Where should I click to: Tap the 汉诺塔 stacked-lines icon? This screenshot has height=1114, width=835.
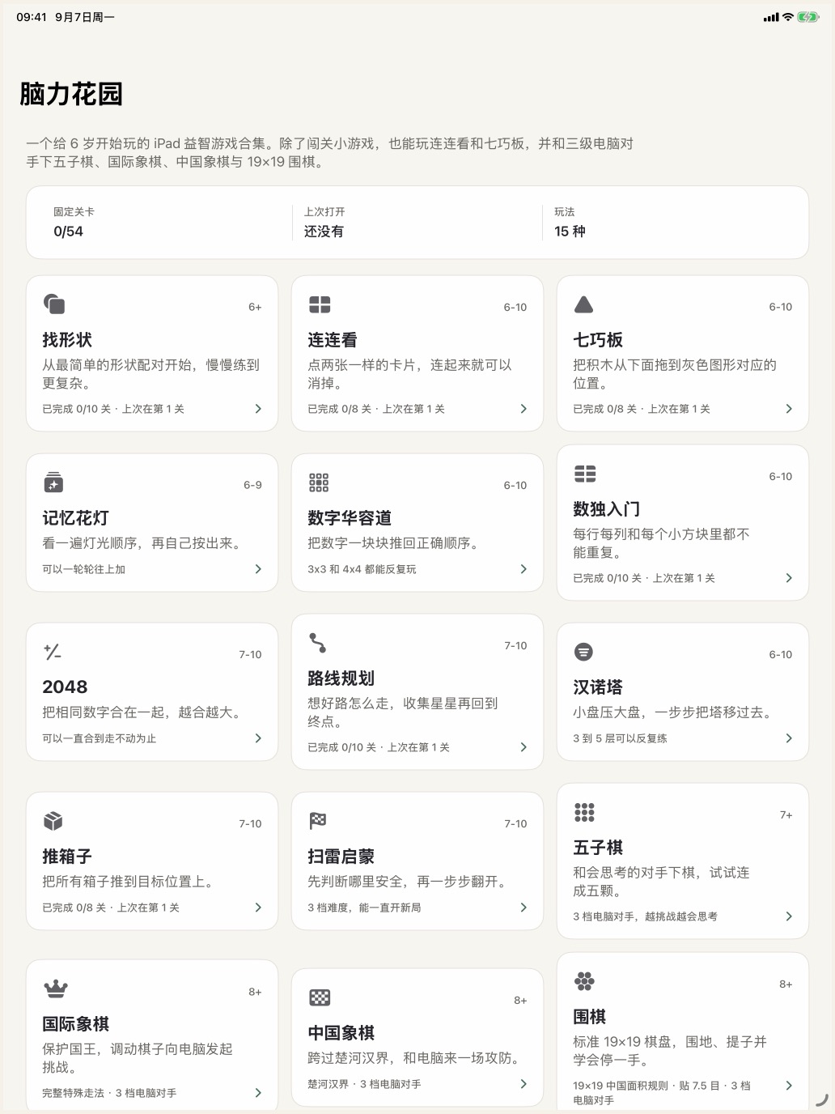pos(583,652)
